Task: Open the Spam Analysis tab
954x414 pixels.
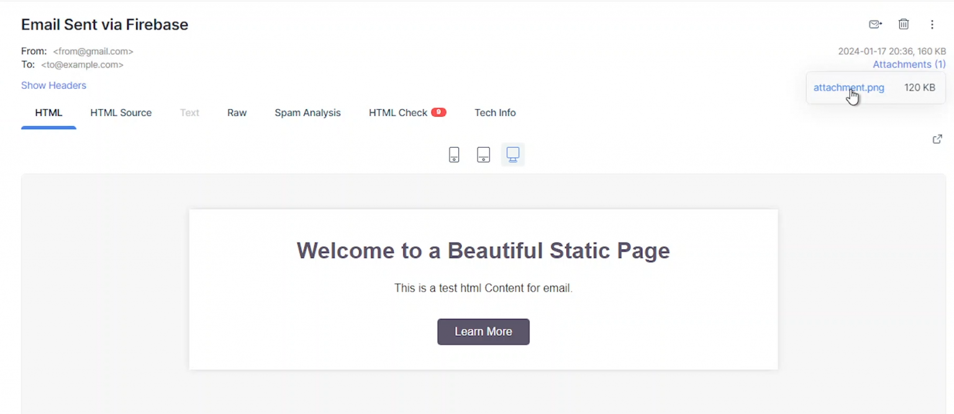Action: [x=307, y=112]
